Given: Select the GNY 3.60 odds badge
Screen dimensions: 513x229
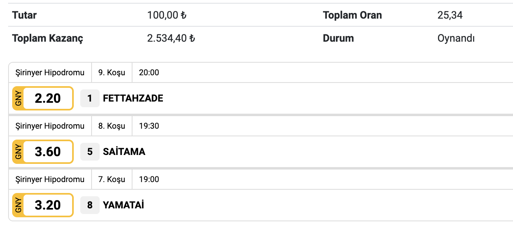Looking at the screenshot, I should point(43,152).
